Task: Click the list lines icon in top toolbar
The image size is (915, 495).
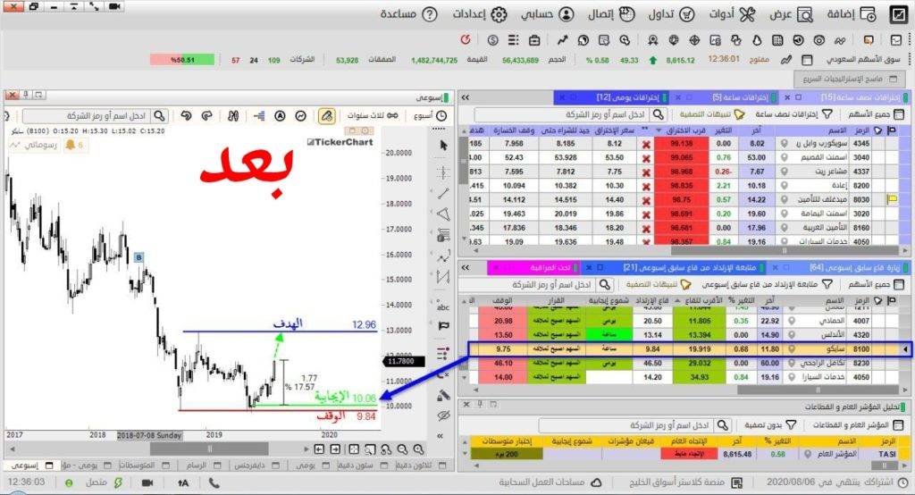Action: (x=514, y=39)
